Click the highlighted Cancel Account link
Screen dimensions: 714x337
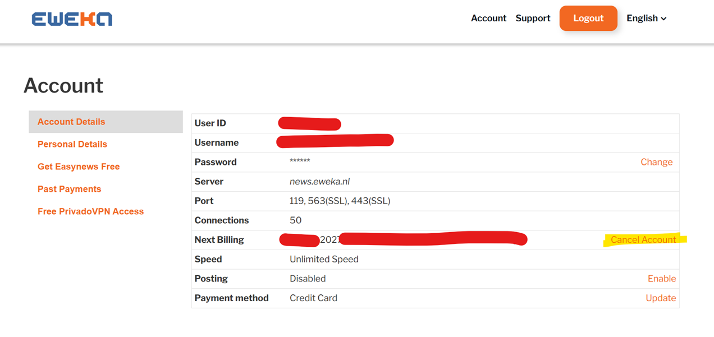click(643, 239)
